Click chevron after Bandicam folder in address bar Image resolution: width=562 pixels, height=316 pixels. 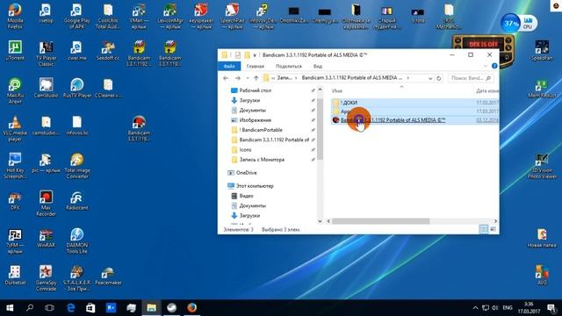pos(407,78)
